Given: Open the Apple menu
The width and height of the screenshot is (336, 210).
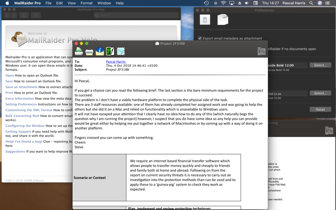Looking at the screenshot, I should click(x=7, y=3).
